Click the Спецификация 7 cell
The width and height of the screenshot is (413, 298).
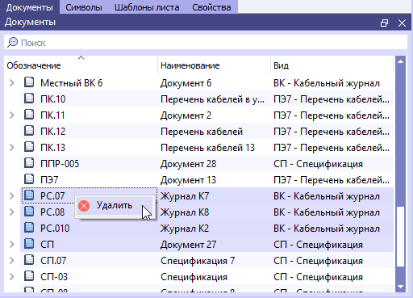198,261
